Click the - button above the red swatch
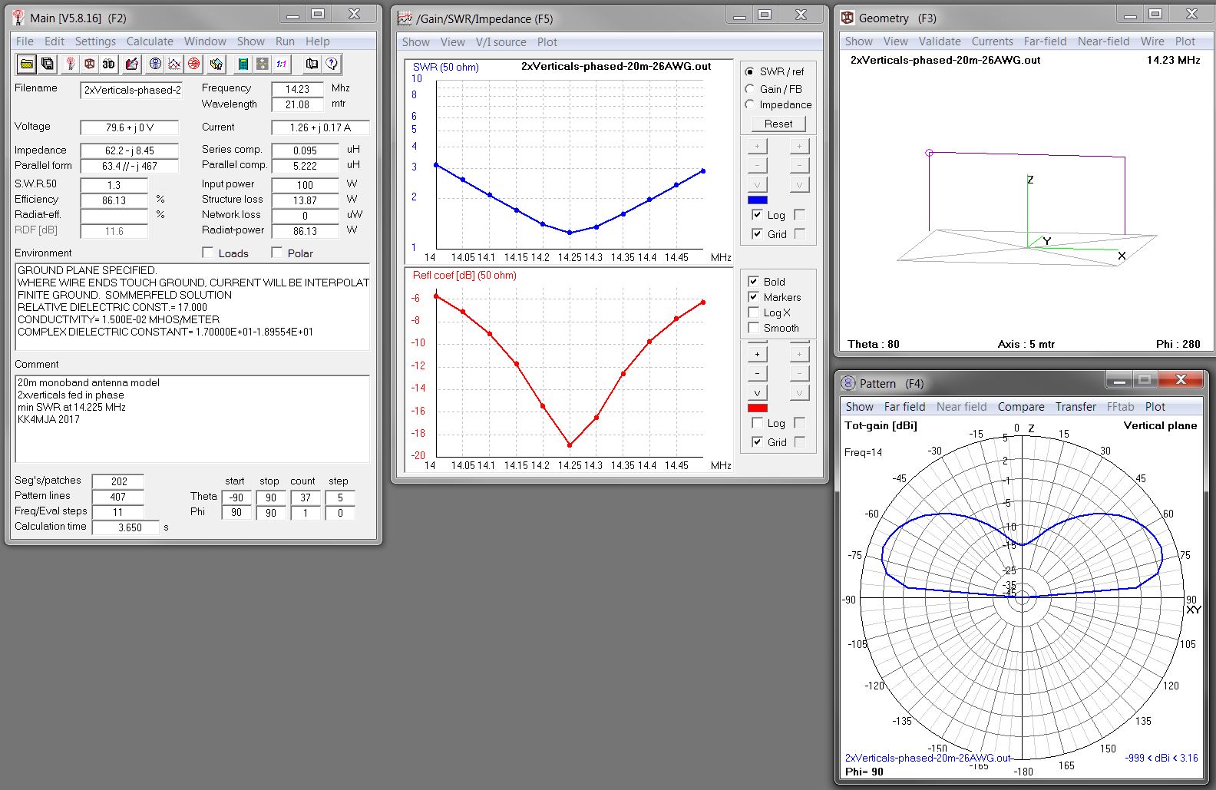1216x790 pixels. pos(757,373)
